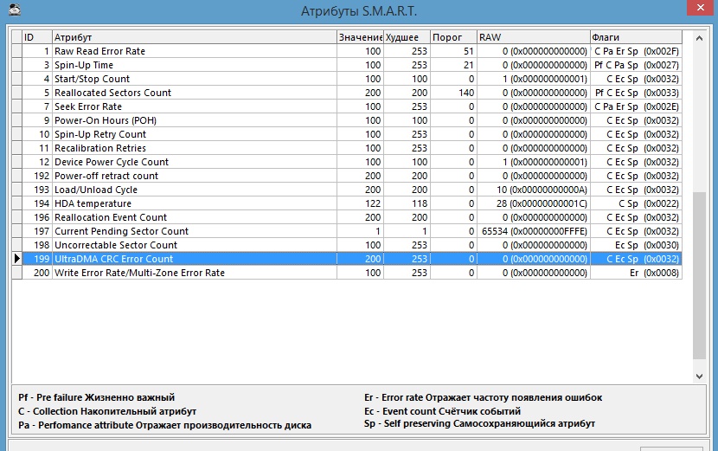Click threshold value 21 in Spin-Up Time row
Image resolution: width=718 pixels, height=451 pixels.
coord(469,65)
